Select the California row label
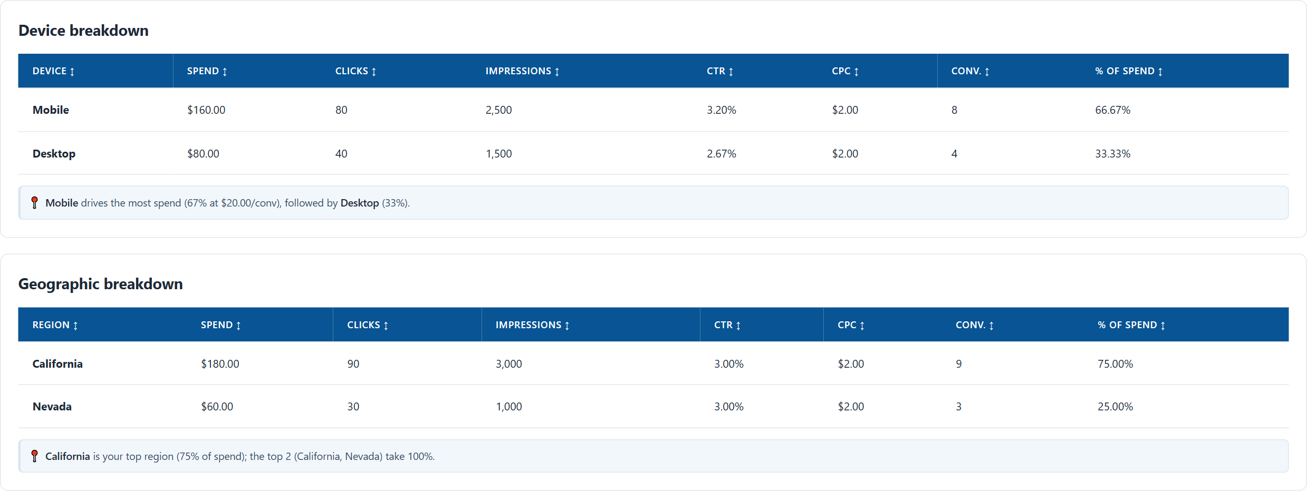Image resolution: width=1307 pixels, height=491 pixels. [57, 364]
